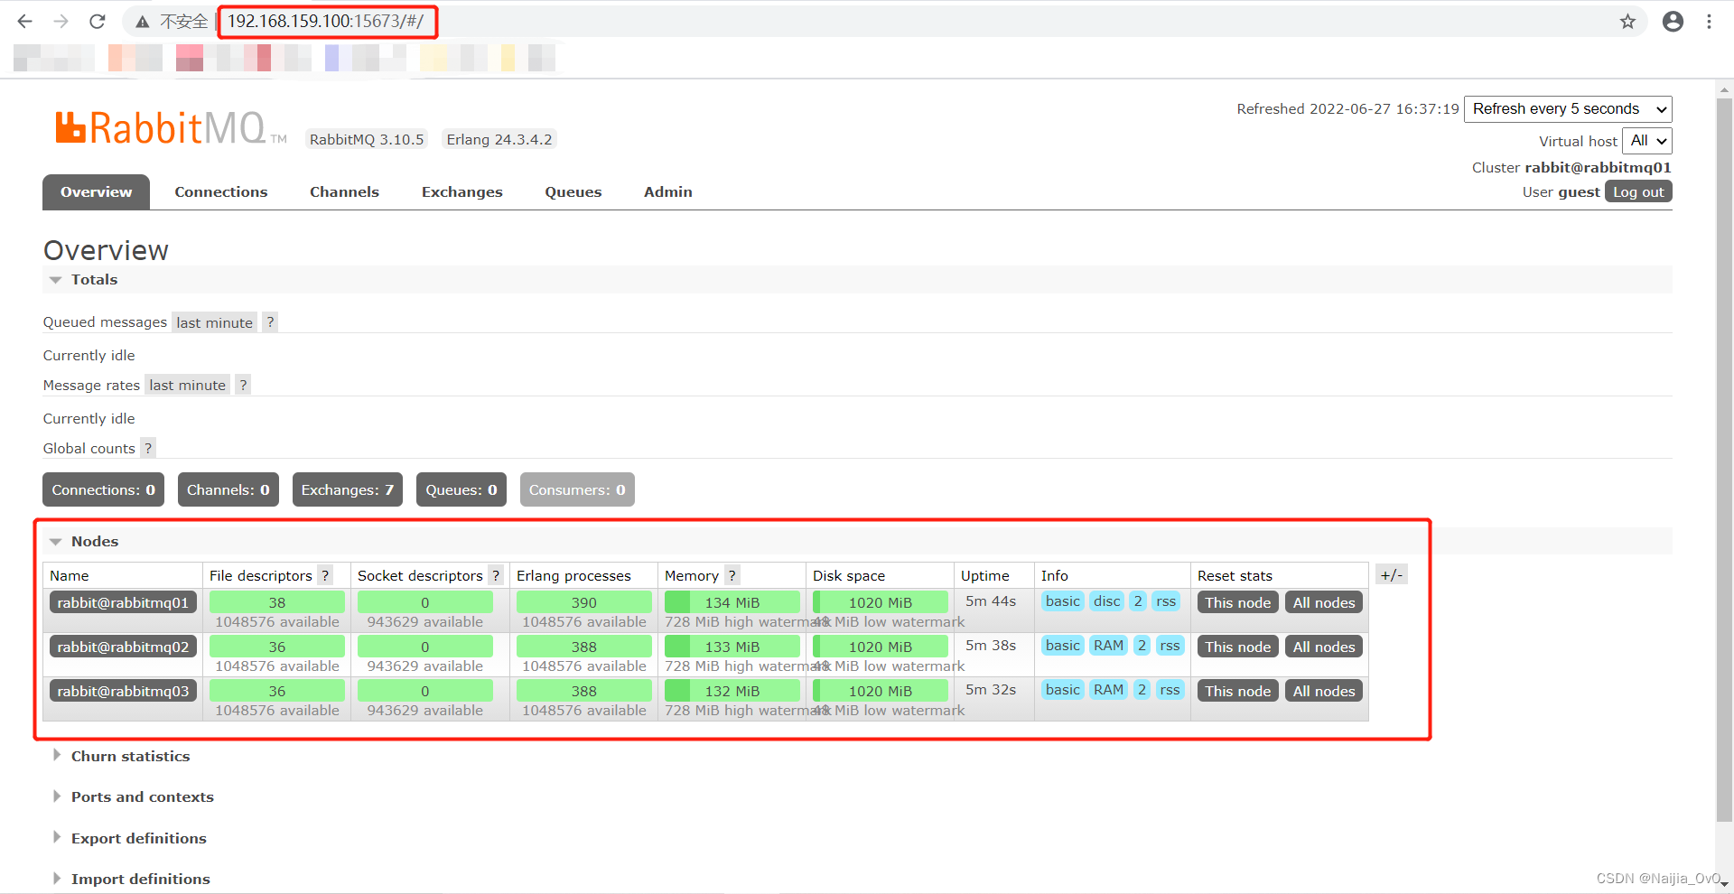Reset stats for All nodes on rabbitmq02 row
Image resolution: width=1734 pixels, height=894 pixels.
[x=1323, y=647]
